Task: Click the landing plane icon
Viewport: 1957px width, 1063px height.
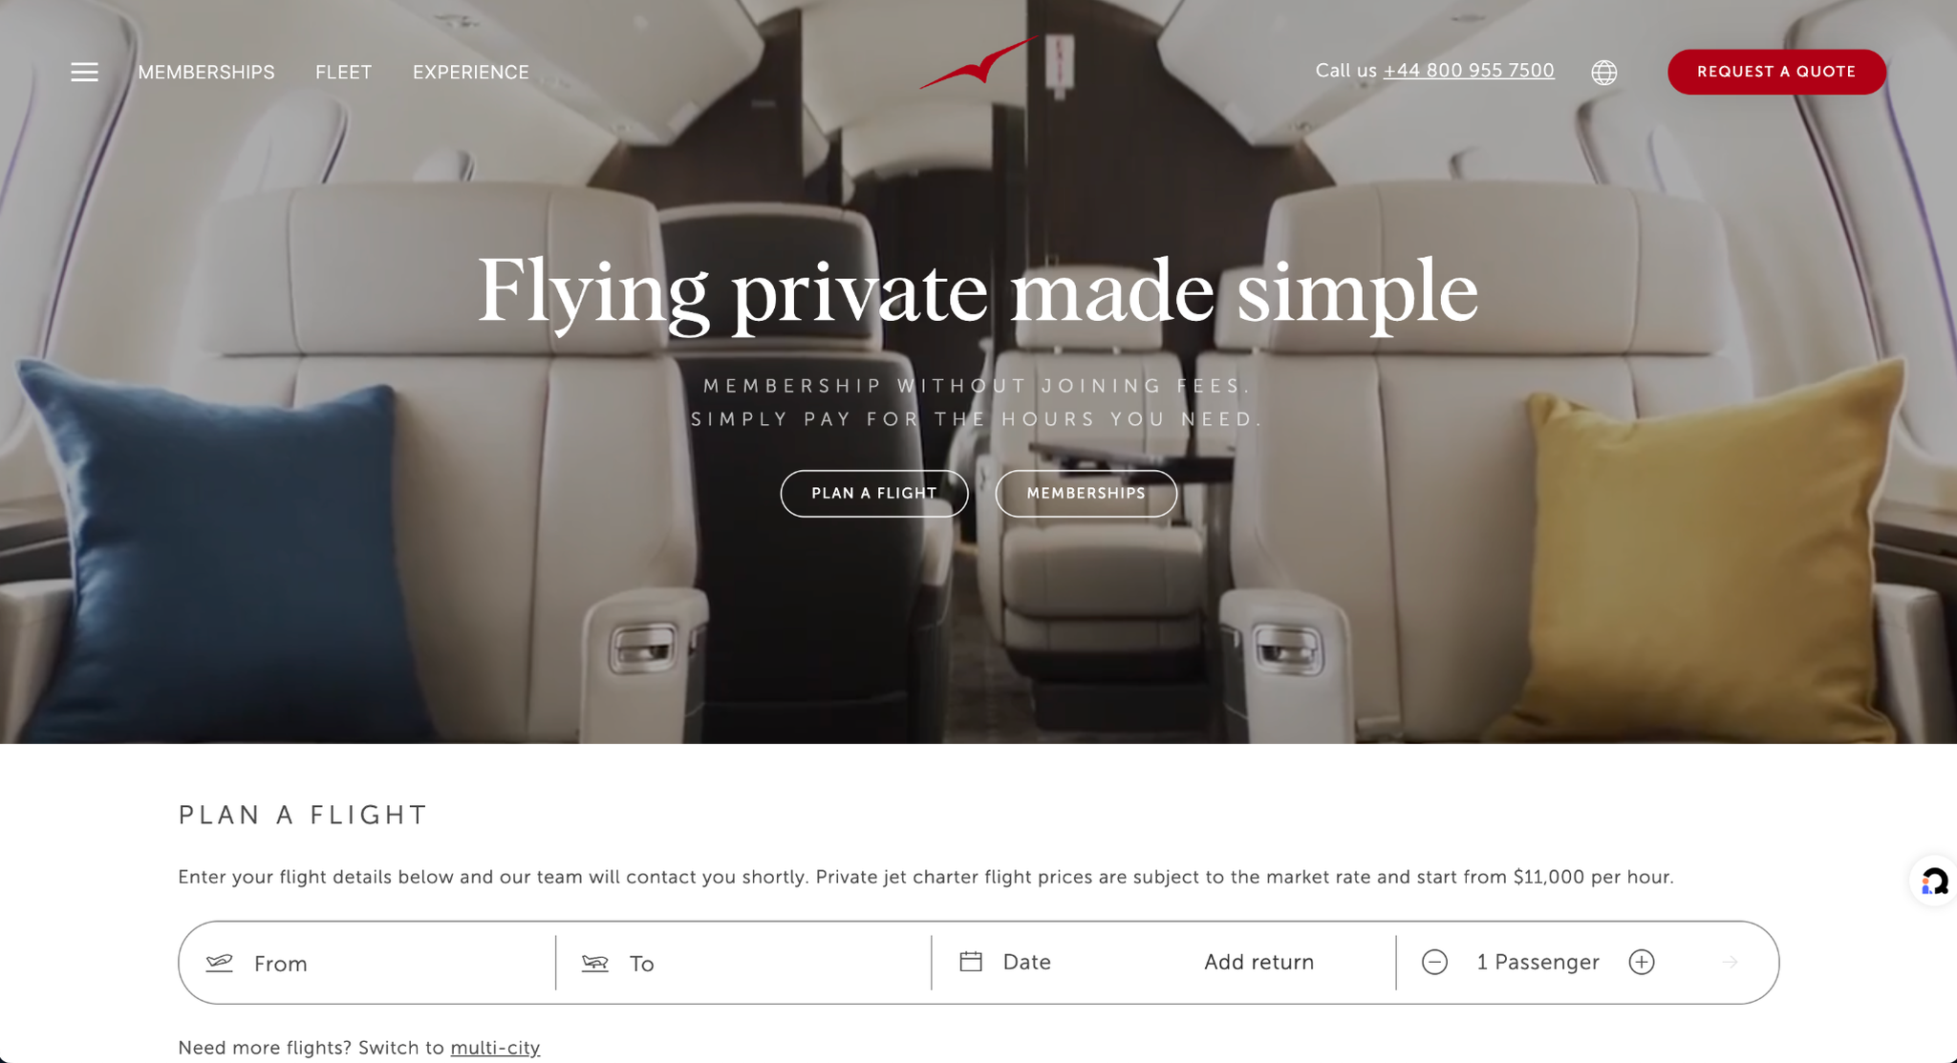Action: 595,963
